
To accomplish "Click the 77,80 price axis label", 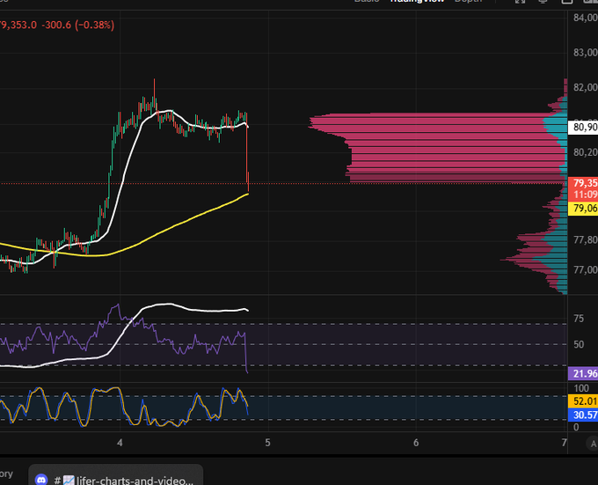I will point(586,239).
